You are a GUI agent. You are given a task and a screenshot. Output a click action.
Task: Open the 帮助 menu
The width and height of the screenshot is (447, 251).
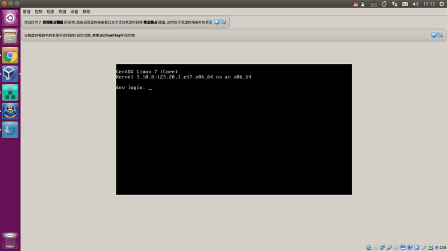87,11
